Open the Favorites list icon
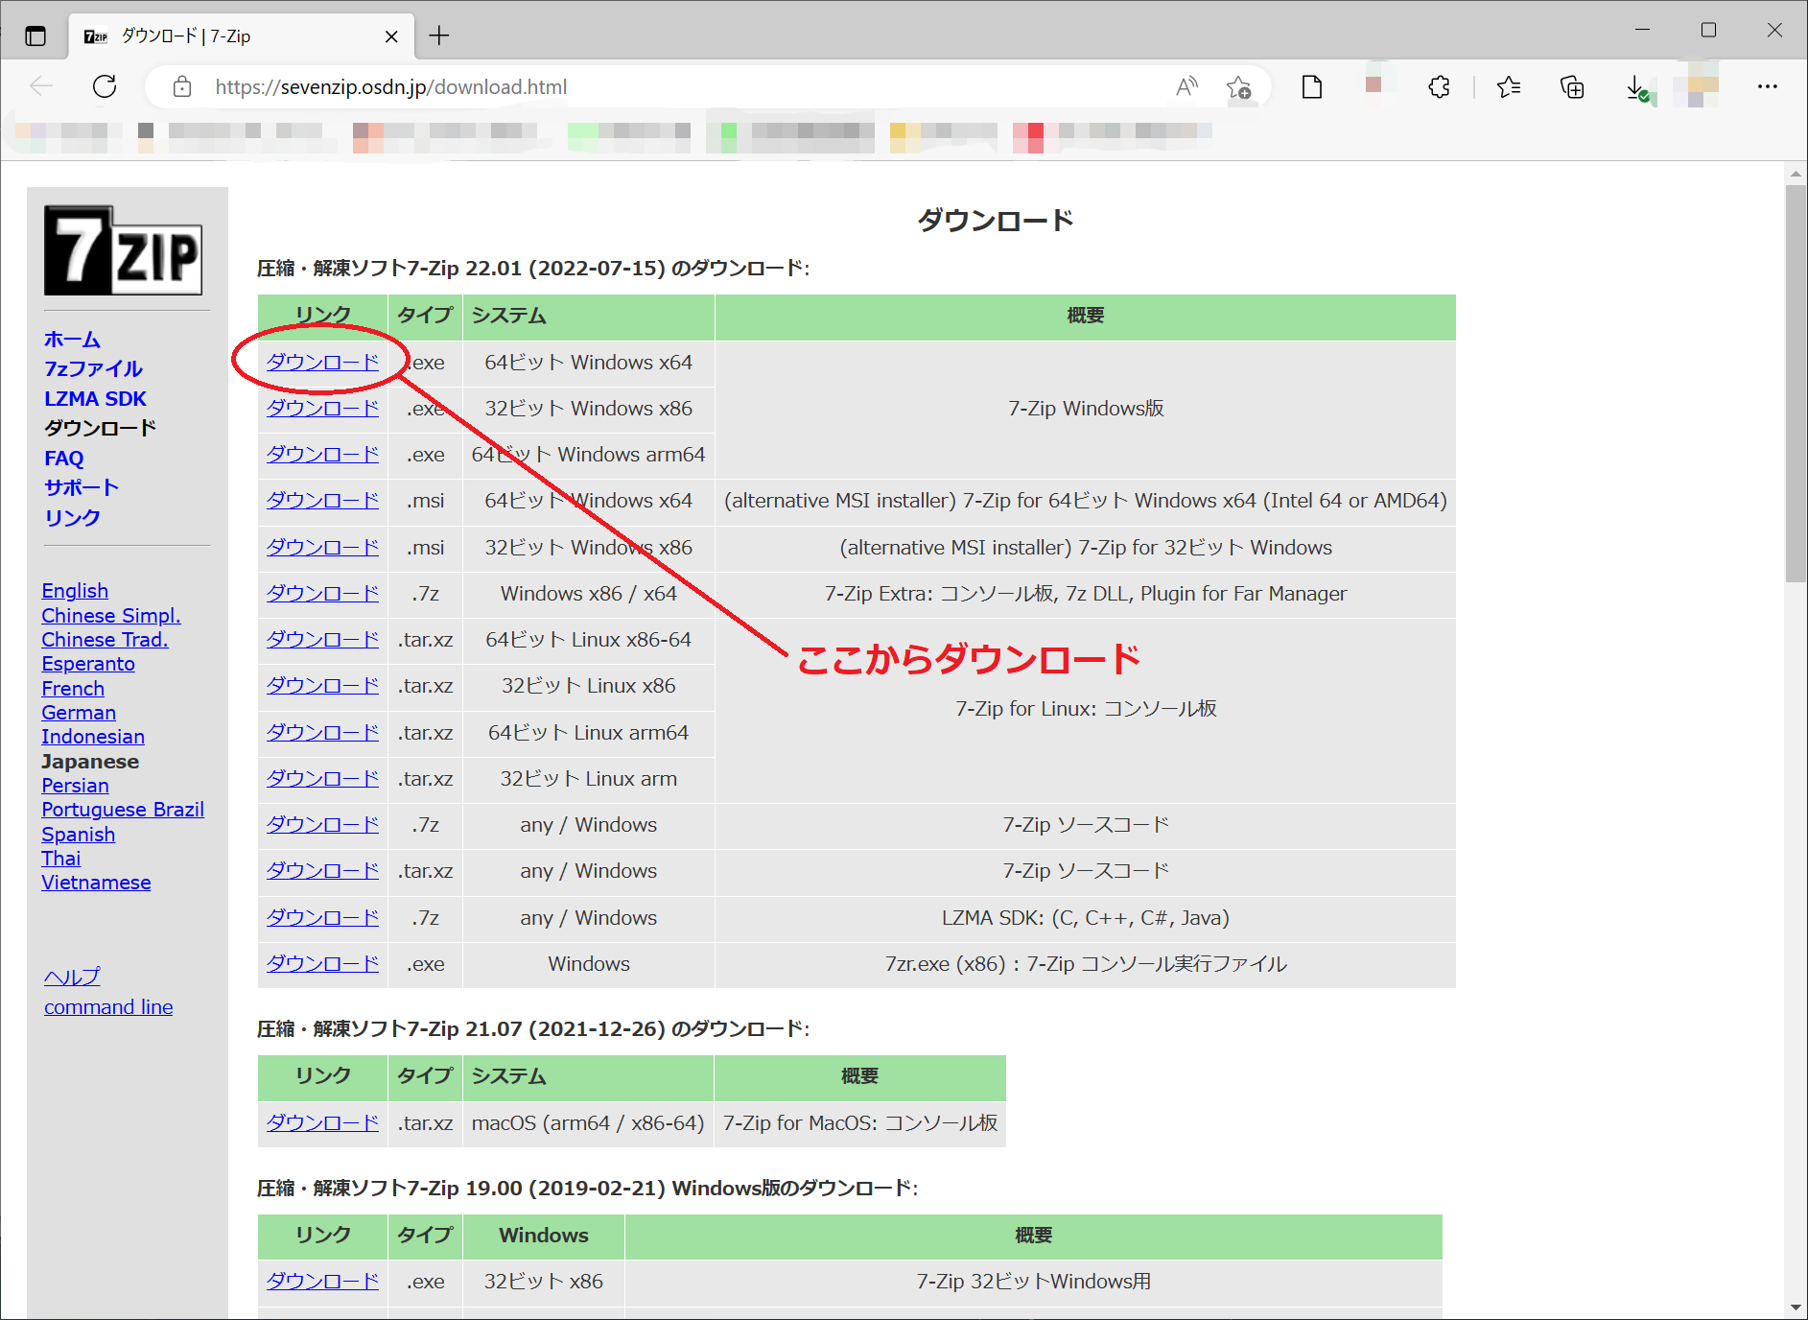The image size is (1808, 1320). coord(1509,87)
